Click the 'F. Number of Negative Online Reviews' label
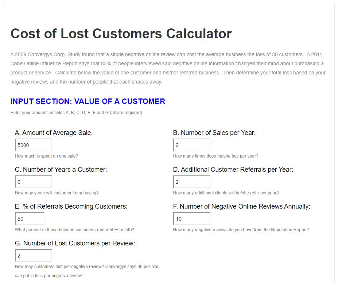The height and width of the screenshot is (283, 338). coord(241,206)
